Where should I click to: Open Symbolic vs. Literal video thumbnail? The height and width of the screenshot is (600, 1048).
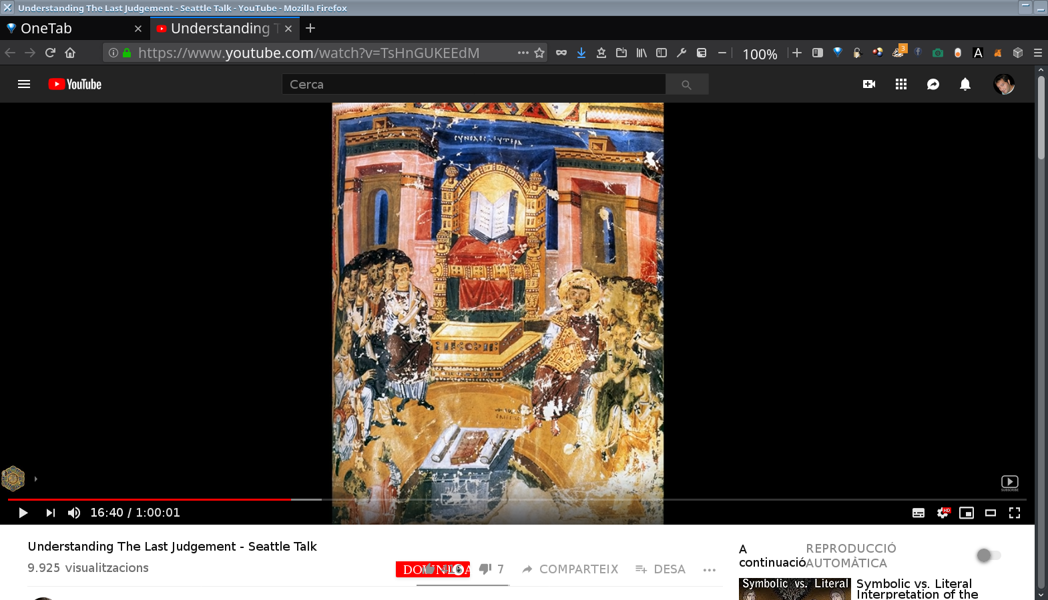click(x=795, y=589)
